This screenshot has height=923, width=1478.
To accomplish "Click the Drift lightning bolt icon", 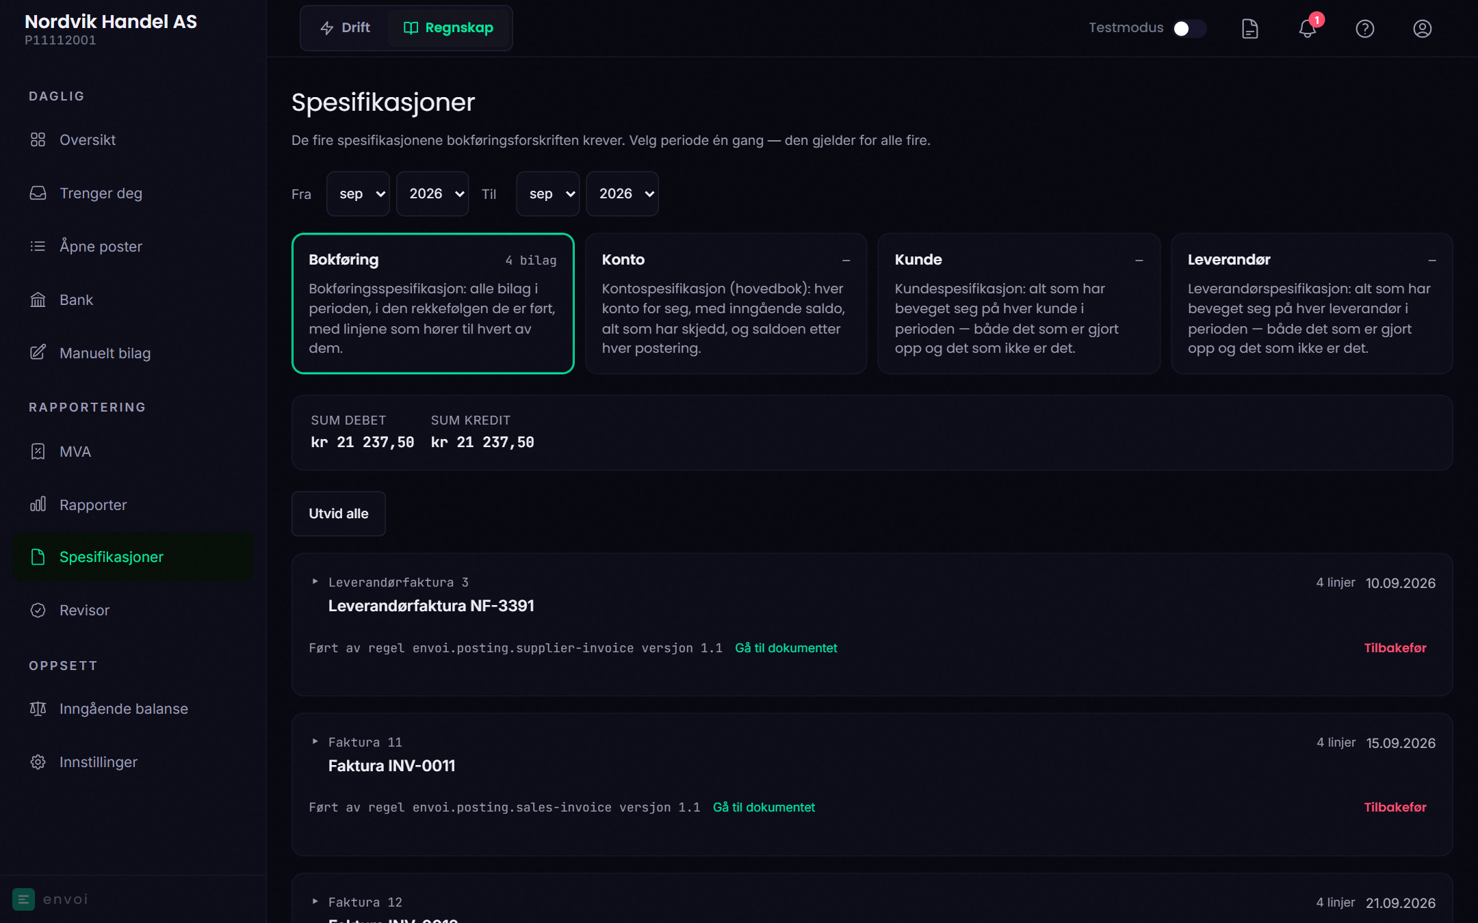I will (327, 28).
